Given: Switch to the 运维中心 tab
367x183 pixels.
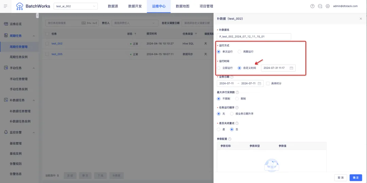Looking at the screenshot, I should pos(159,6).
